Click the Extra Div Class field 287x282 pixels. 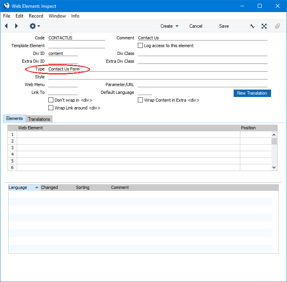point(202,61)
